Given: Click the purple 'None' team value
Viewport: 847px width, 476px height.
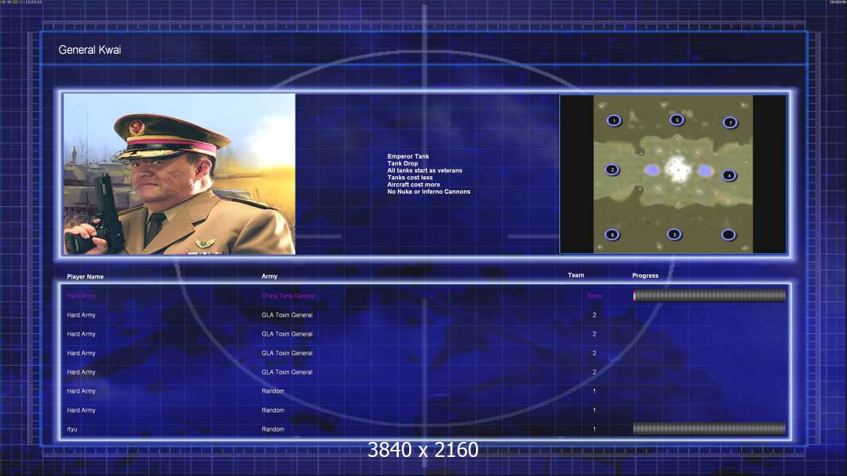Looking at the screenshot, I should [594, 296].
